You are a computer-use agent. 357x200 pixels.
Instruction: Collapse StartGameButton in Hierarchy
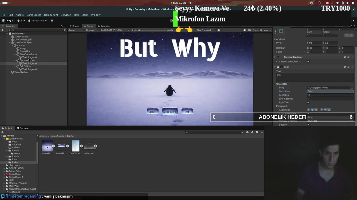coord(15,54)
